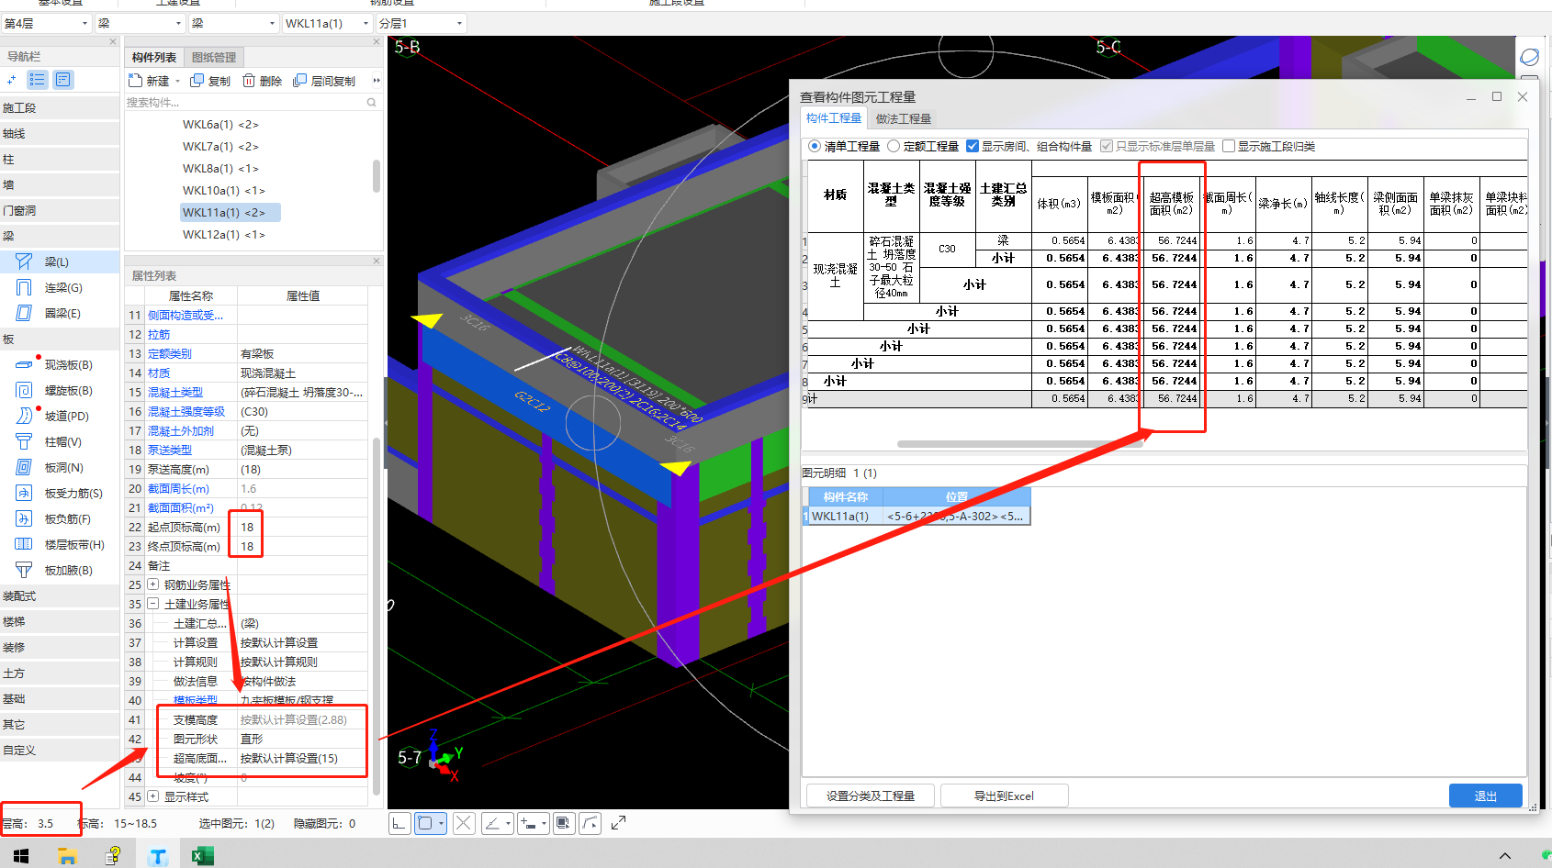
Task: Collapse the 土建业务属性 property group
Action: (152, 604)
